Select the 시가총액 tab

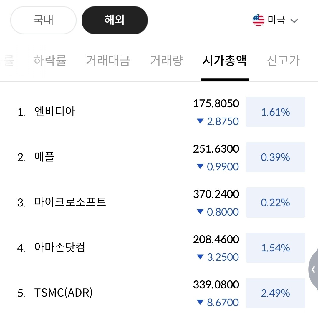pyautogui.click(x=225, y=60)
